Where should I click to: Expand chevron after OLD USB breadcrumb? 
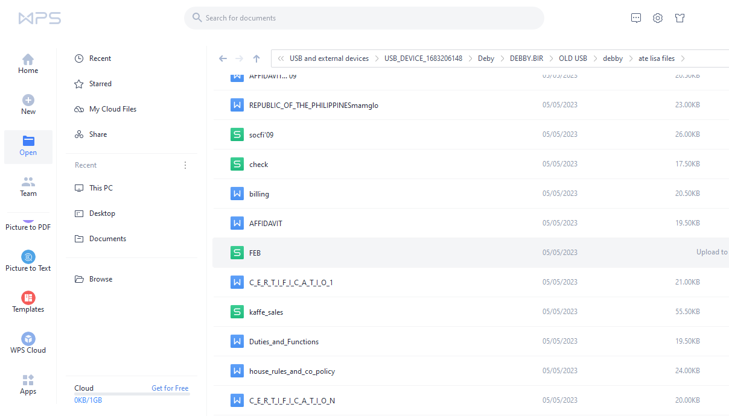point(595,58)
